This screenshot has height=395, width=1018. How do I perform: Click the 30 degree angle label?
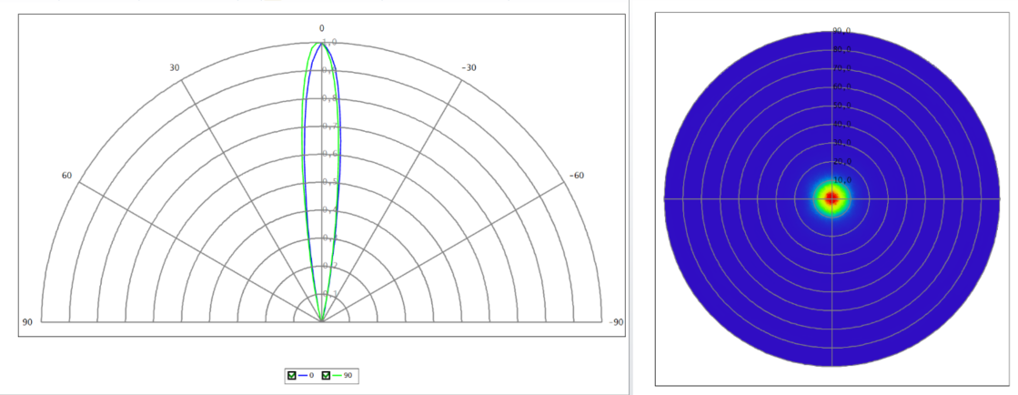175,68
